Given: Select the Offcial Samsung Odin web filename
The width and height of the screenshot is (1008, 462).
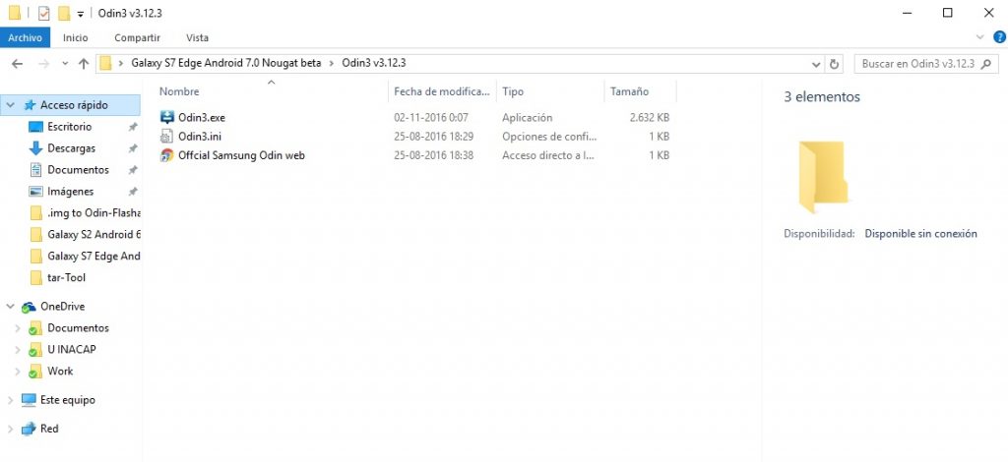Looking at the screenshot, I should pyautogui.click(x=242, y=155).
